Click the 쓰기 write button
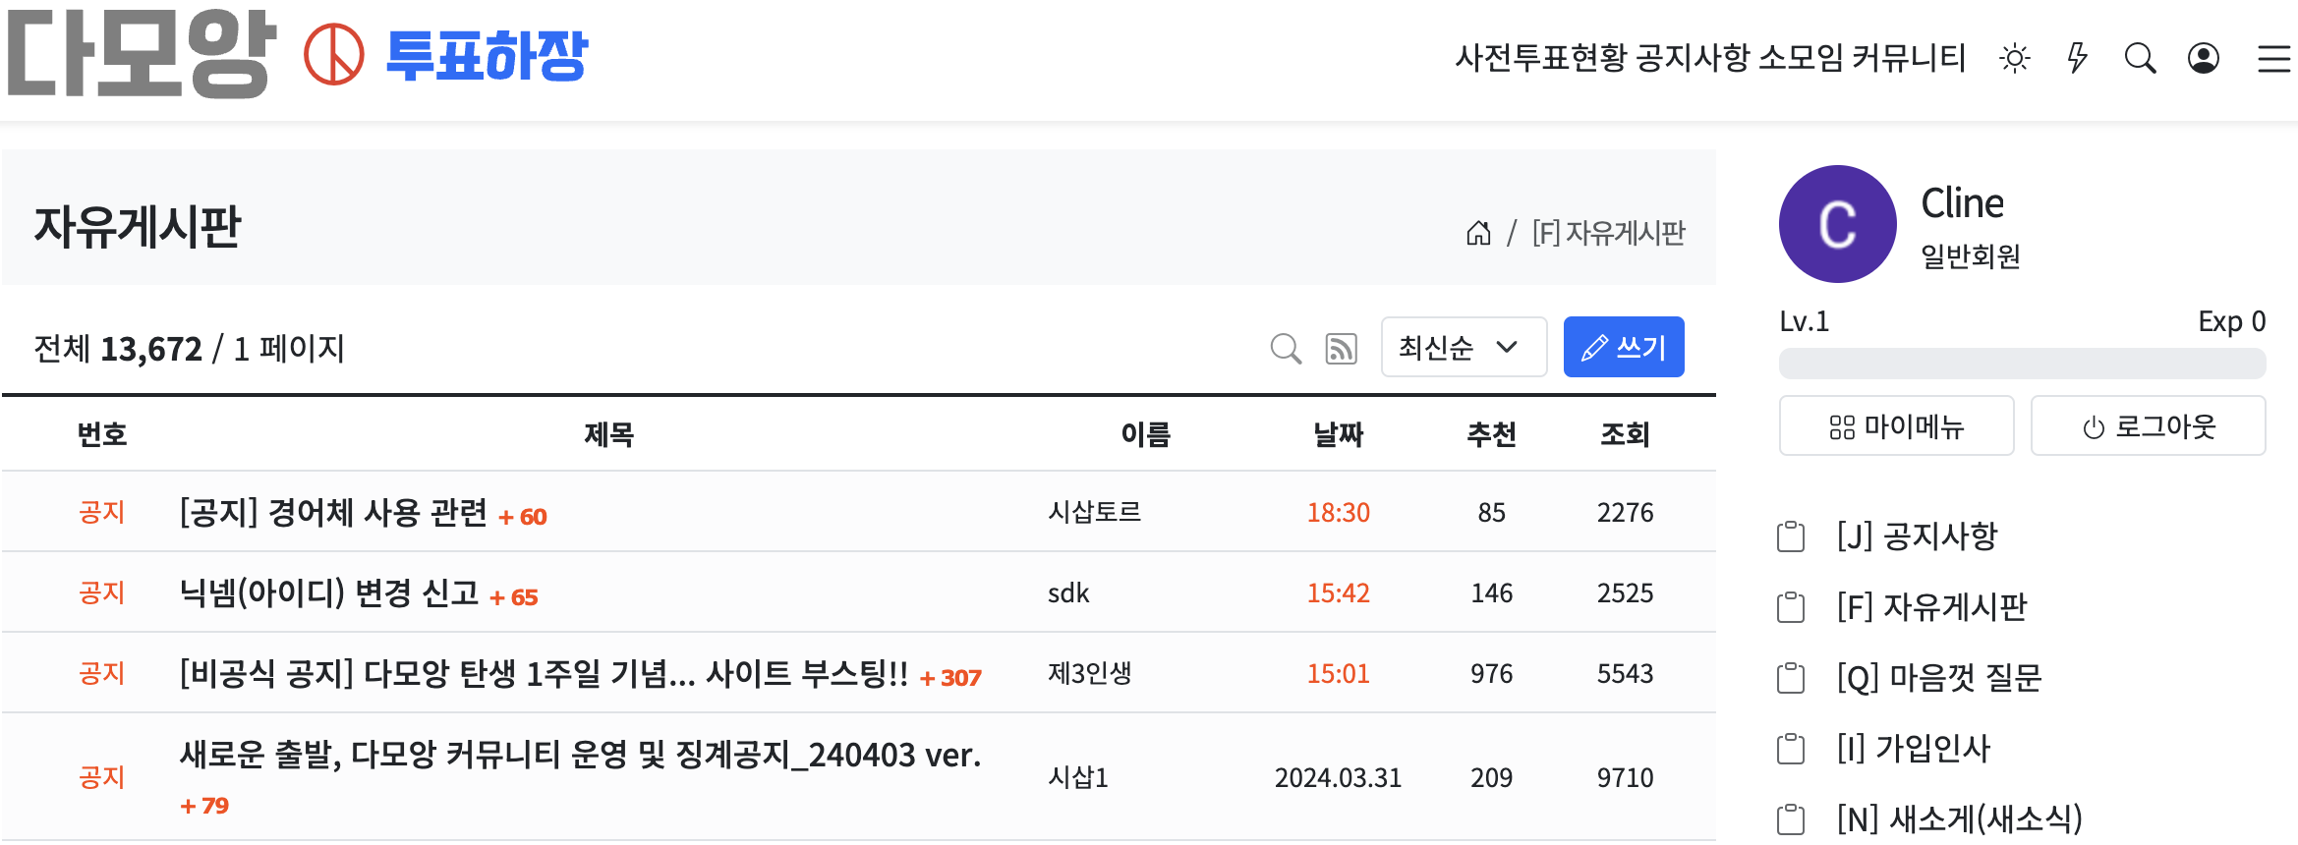The image size is (2298, 845). pyautogui.click(x=1624, y=347)
